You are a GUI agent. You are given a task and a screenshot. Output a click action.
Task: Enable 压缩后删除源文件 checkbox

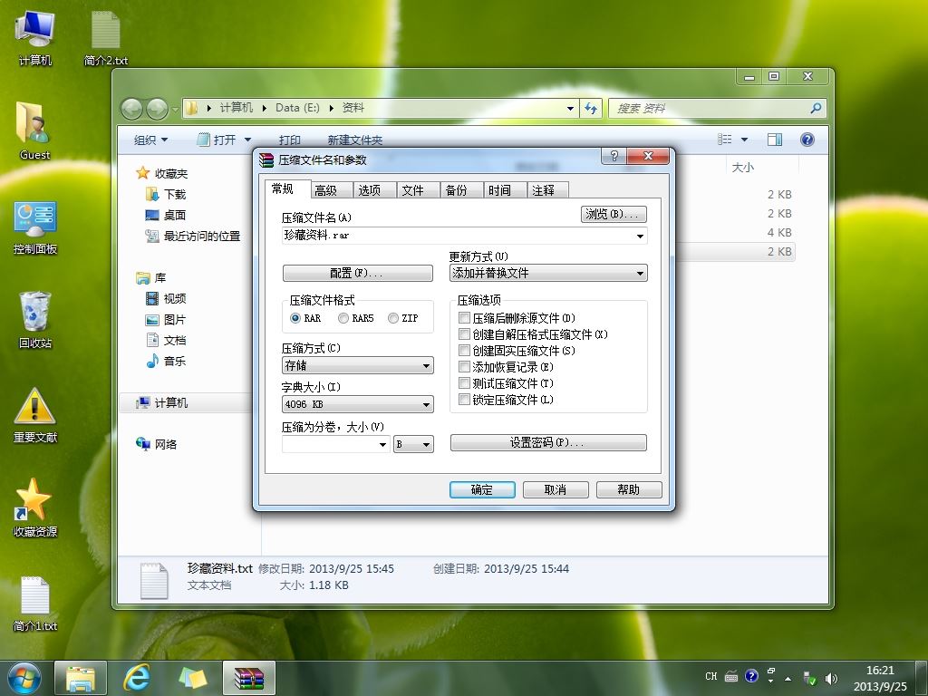tap(465, 318)
